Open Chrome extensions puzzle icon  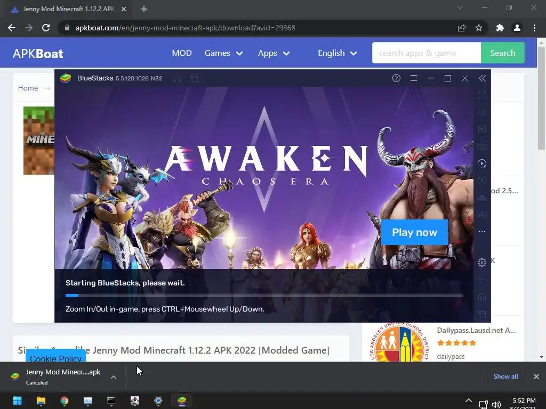(x=500, y=28)
